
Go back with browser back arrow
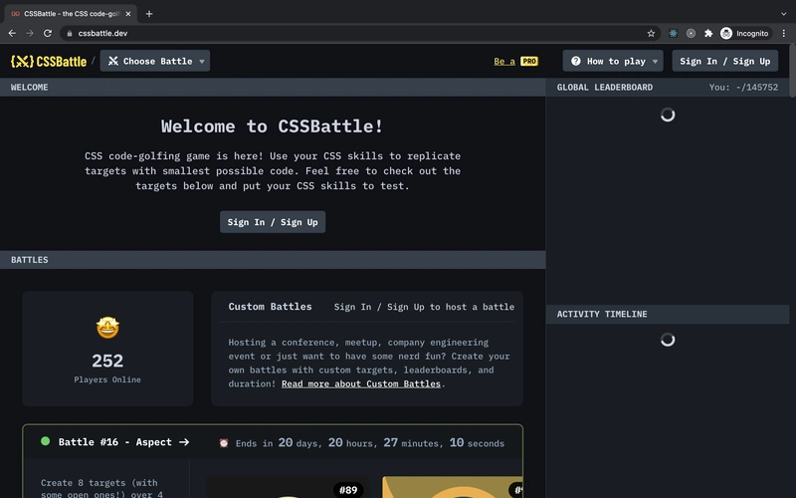tap(12, 33)
